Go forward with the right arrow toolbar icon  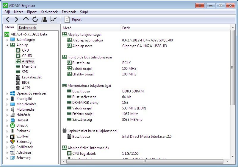pyautogui.click(x=17, y=19)
